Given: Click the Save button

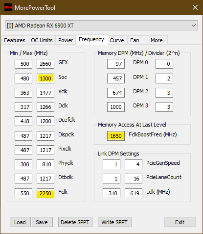Looking at the screenshot, I should (x=42, y=222).
